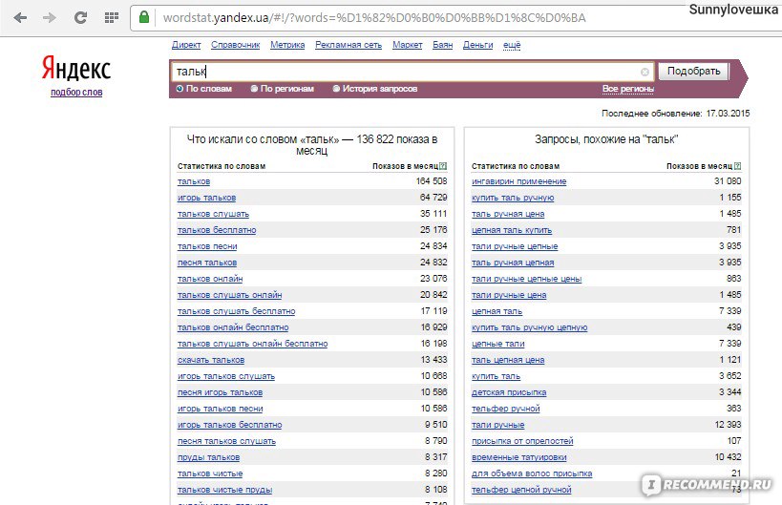Open the 'присыпка от опрелостей' link
This screenshot has width=782, height=505.
coord(522,441)
